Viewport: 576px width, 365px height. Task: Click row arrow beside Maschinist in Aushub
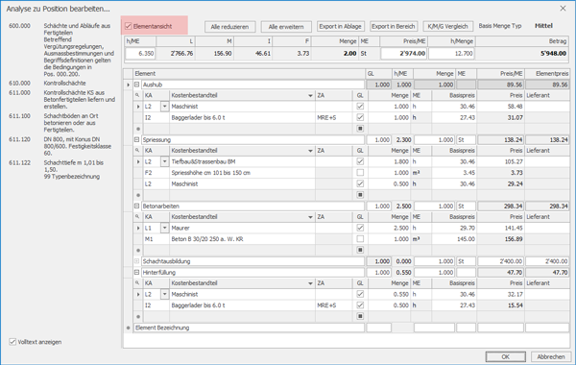tap(138, 107)
